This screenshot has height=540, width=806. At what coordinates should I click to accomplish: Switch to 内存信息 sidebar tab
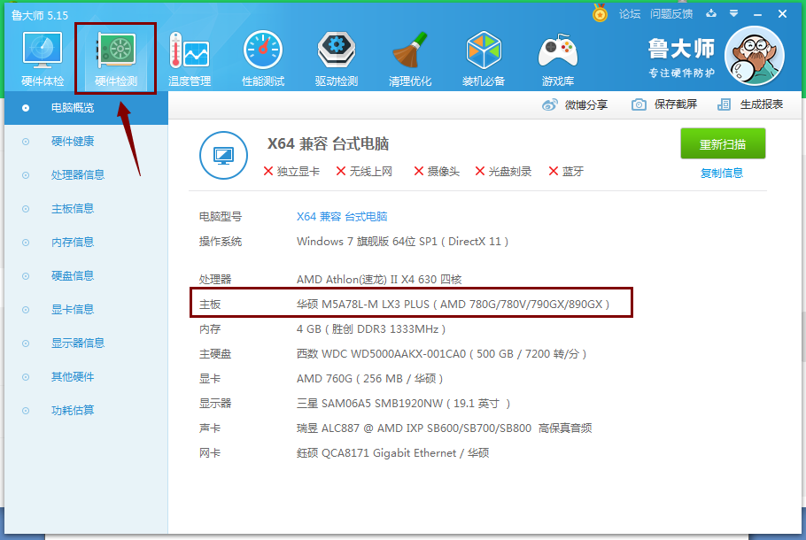click(87, 242)
